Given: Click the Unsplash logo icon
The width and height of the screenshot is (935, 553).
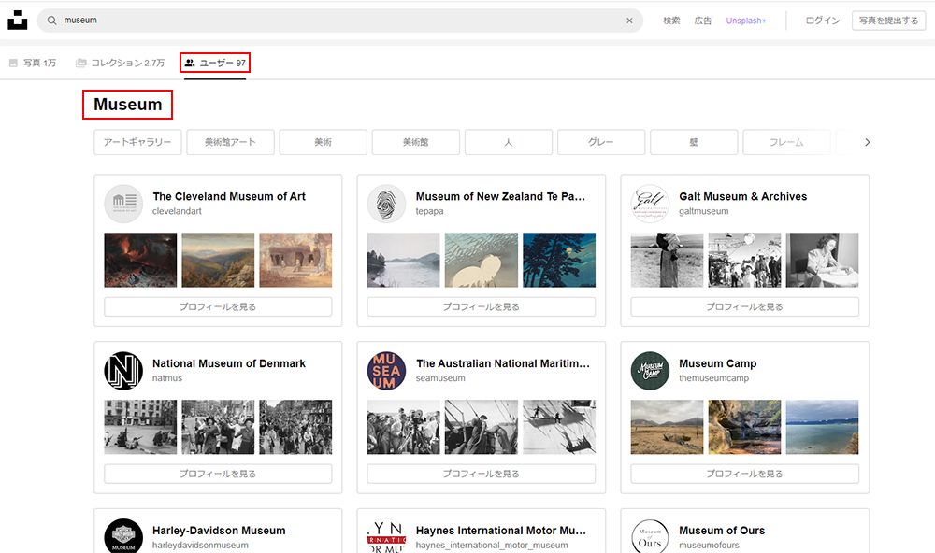Looking at the screenshot, I should 18,21.
